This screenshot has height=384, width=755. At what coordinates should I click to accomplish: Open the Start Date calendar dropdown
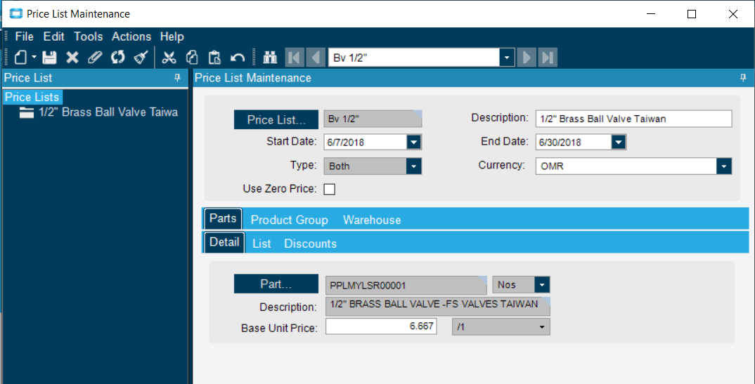(x=414, y=143)
